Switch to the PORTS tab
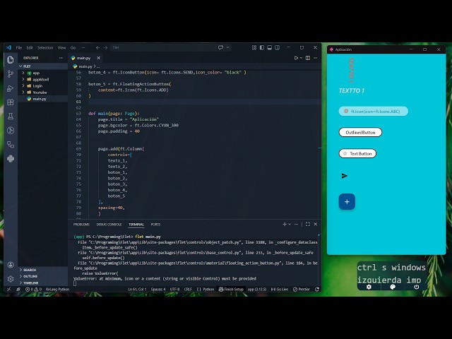Image resolution: width=452 pixels, height=339 pixels. click(155, 225)
